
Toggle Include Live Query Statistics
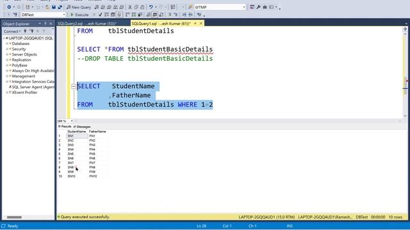[134, 15]
